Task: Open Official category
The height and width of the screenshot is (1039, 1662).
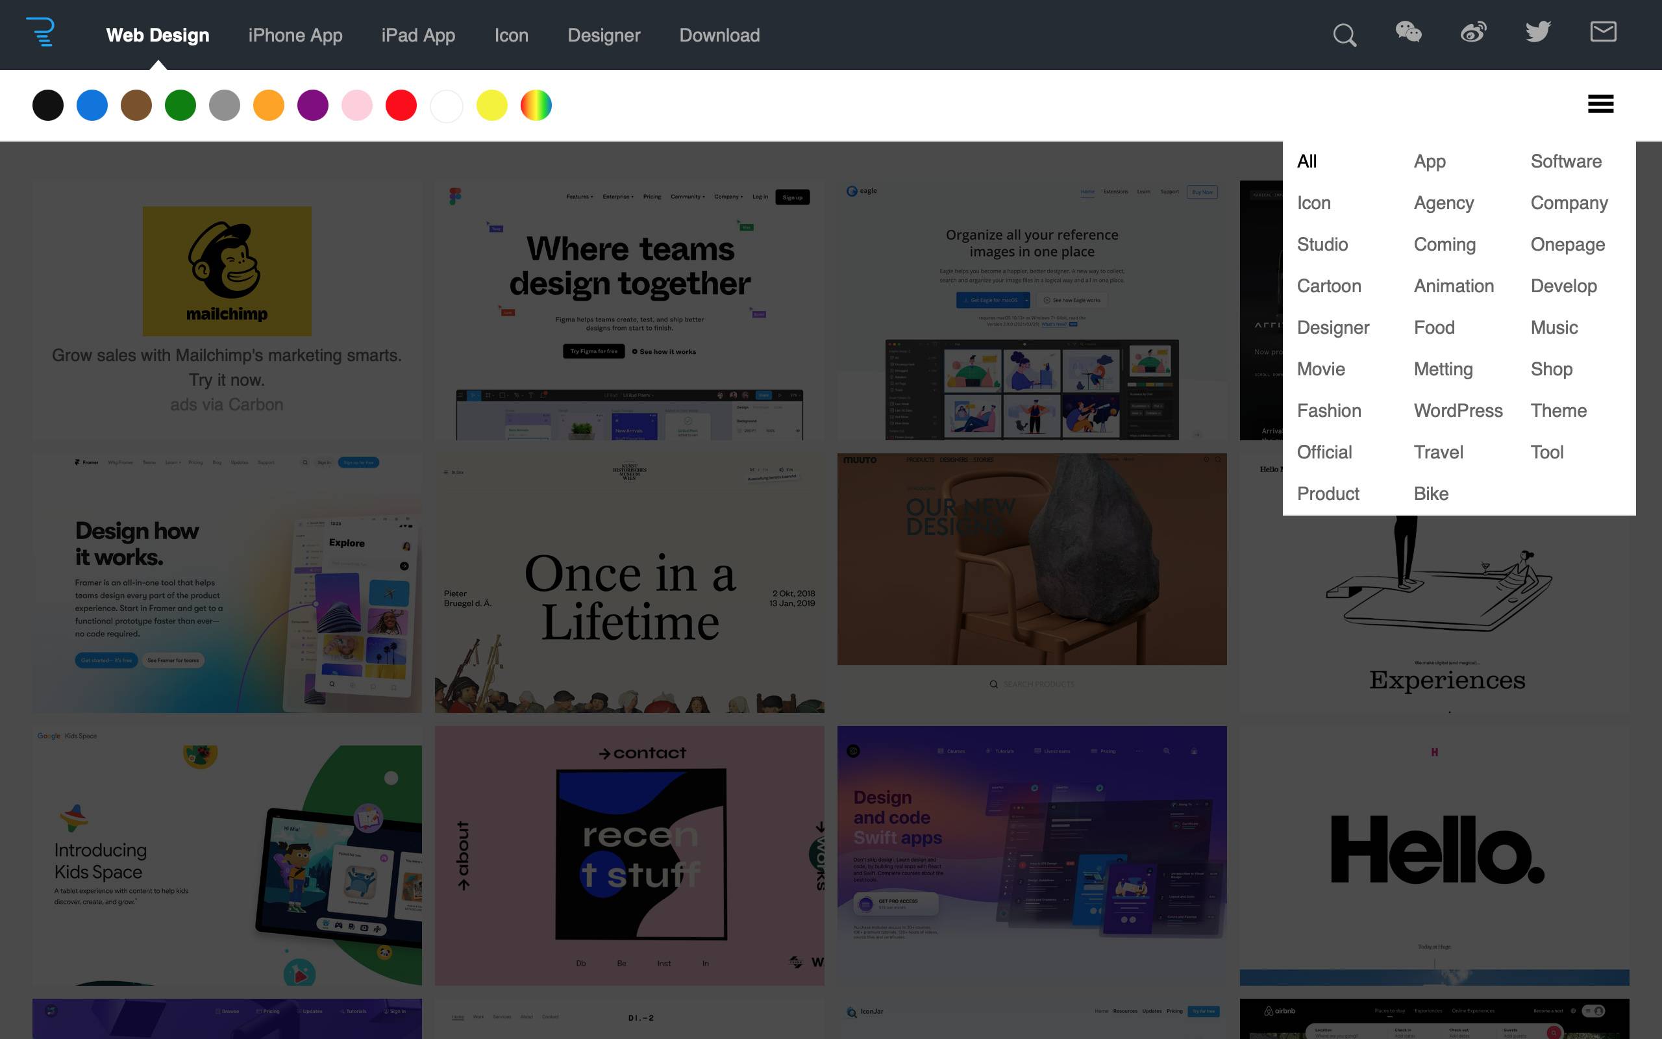Action: point(1324,453)
